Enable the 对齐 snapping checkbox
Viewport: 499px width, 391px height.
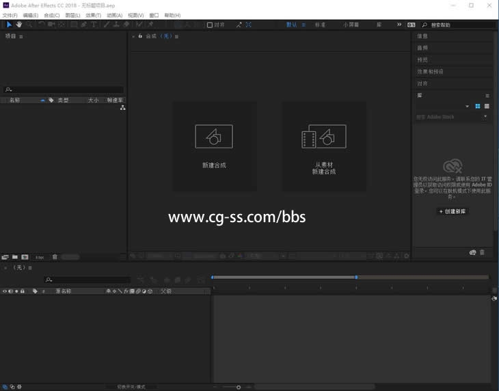click(210, 25)
